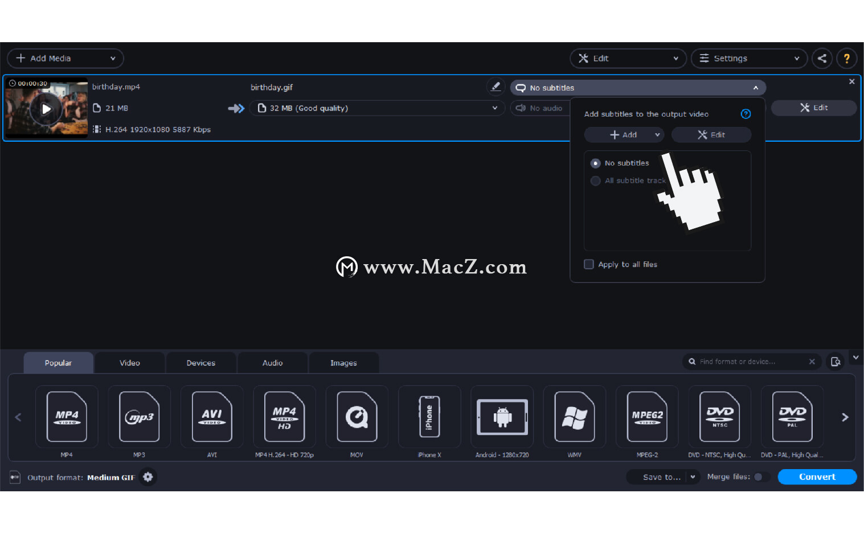Pick the Android 1280x720 preset
This screenshot has height=534, width=864.
(x=502, y=417)
